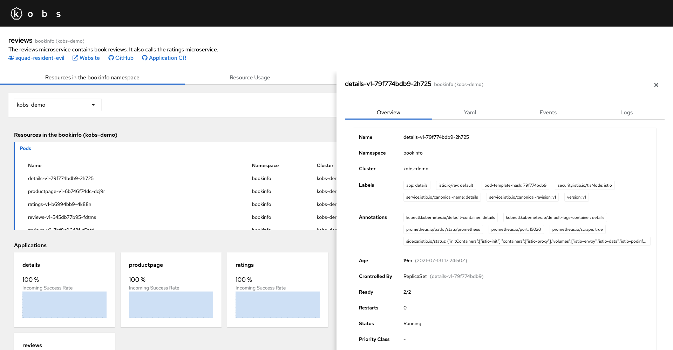
Task: Click the Name column header
Action: [x=35, y=166]
